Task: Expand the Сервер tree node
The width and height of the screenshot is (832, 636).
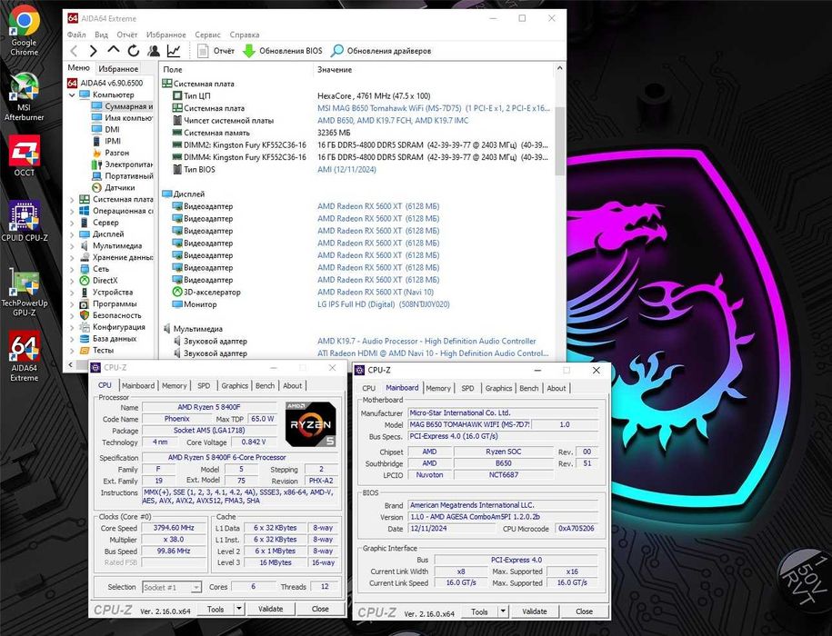Action: (x=72, y=223)
